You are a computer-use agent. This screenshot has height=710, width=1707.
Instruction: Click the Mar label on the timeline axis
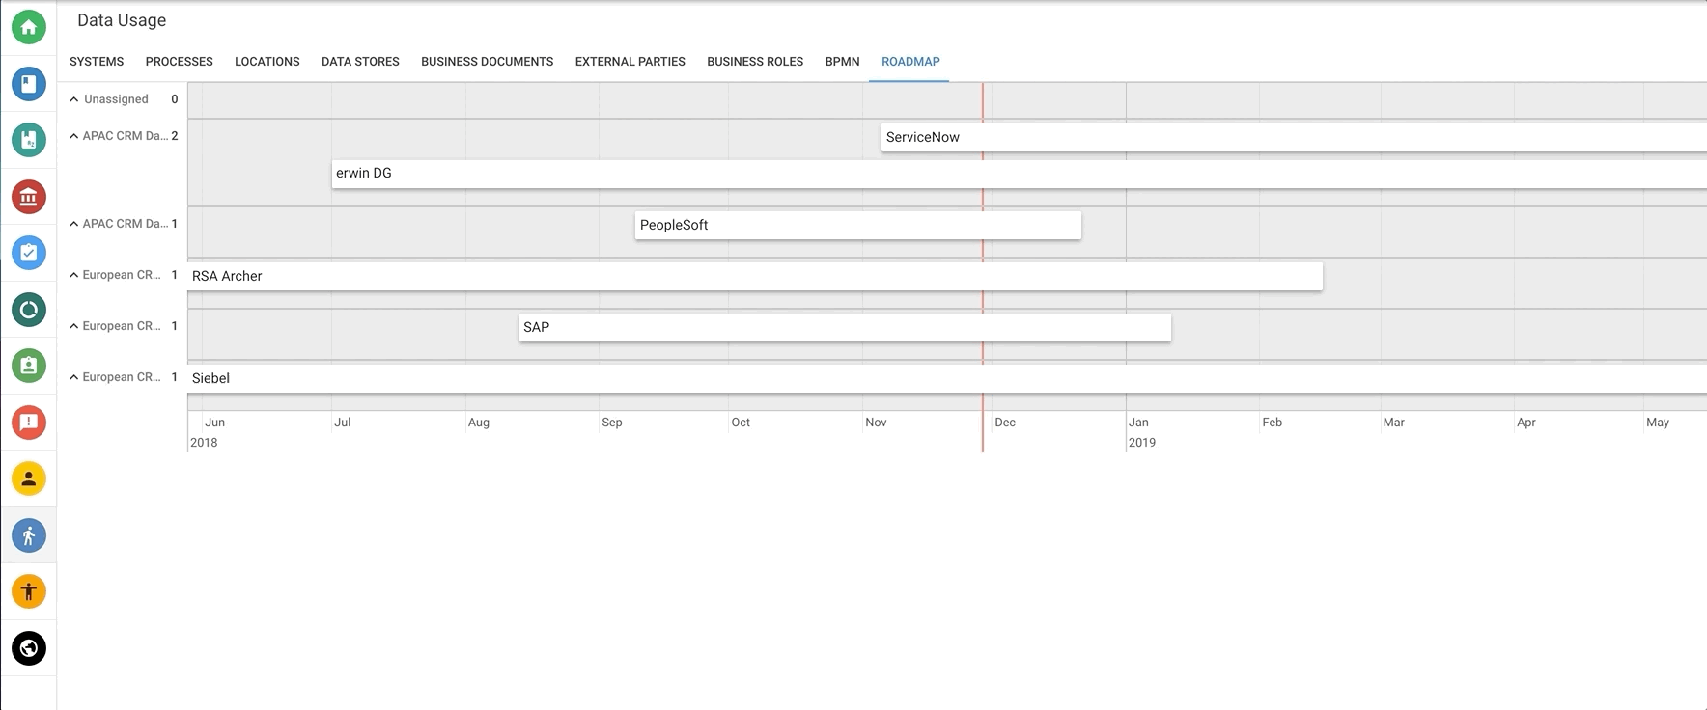tap(1394, 423)
